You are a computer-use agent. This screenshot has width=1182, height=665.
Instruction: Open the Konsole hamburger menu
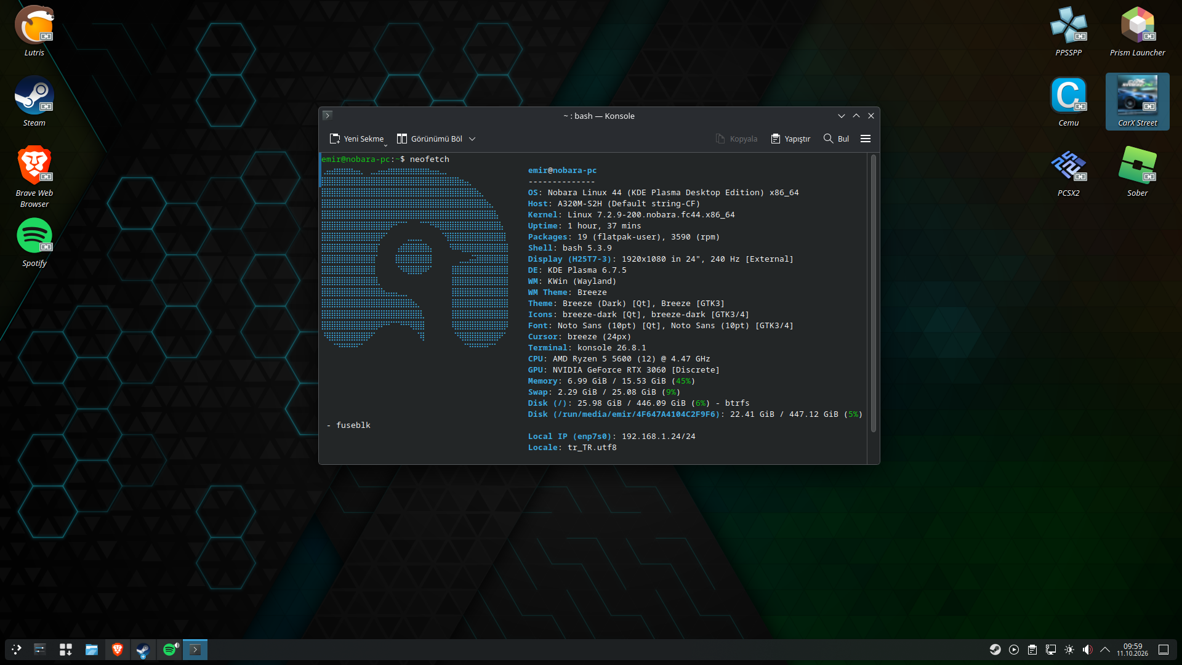coord(866,139)
